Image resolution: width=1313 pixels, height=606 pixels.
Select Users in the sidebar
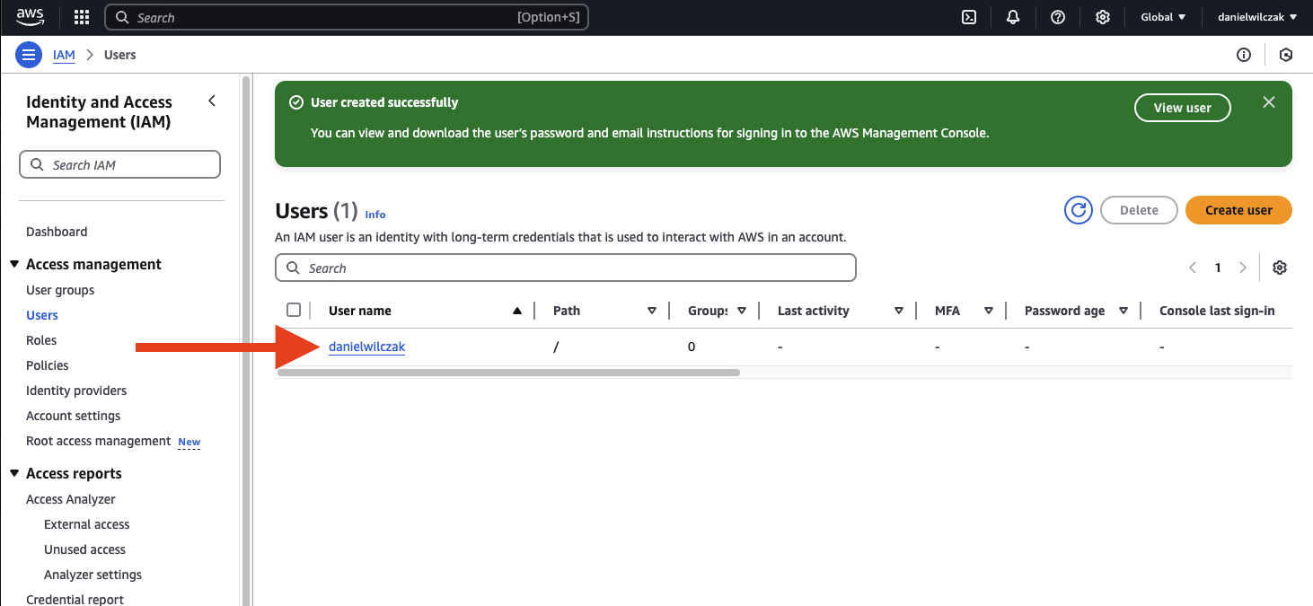tap(42, 315)
